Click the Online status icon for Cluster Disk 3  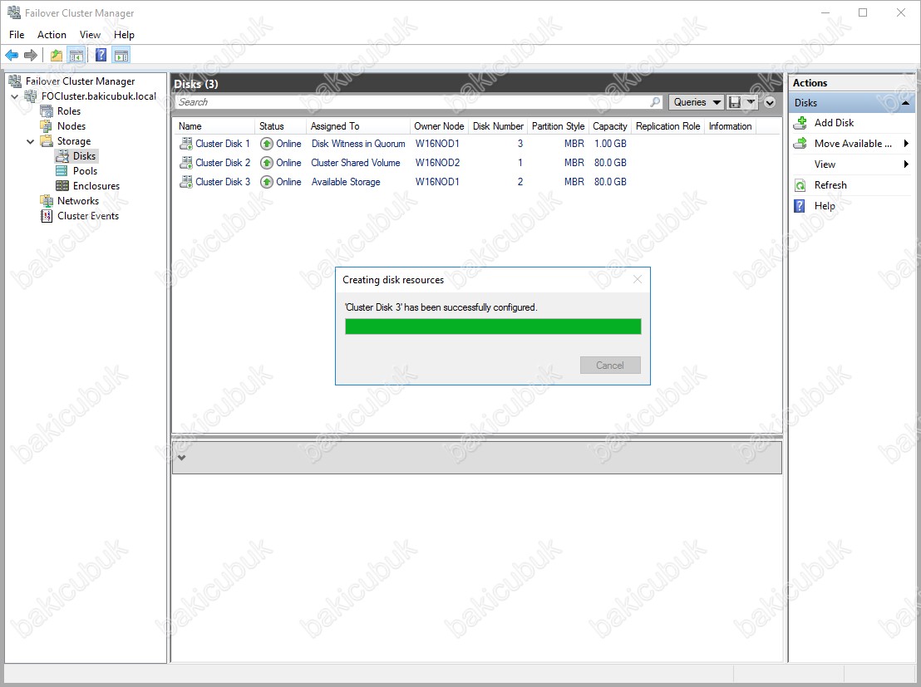click(267, 182)
